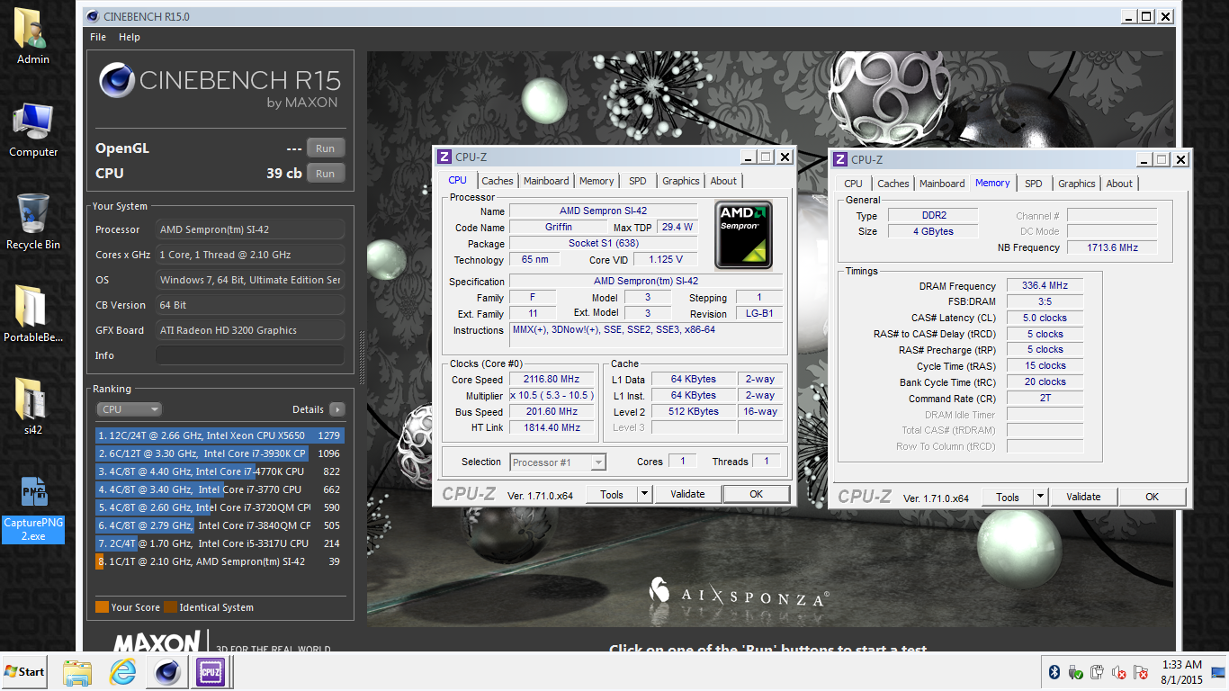Click the AMD Sempron logo image
Viewport: 1229px width, 691px height.
tap(743, 235)
